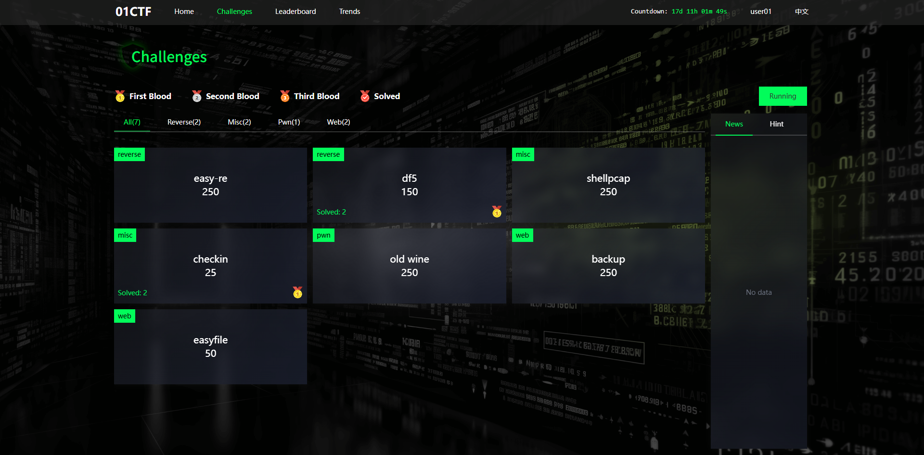The image size is (924, 455).
Task: Click the green 'reverse' tag on easy-re card
Action: pyautogui.click(x=129, y=154)
